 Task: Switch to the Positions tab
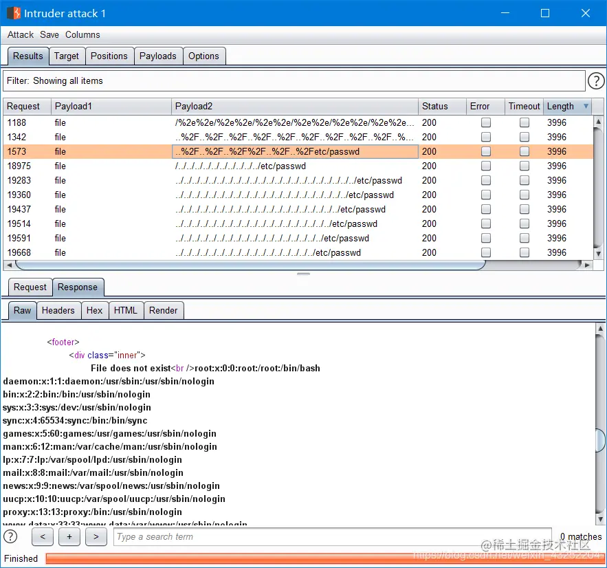tap(109, 56)
